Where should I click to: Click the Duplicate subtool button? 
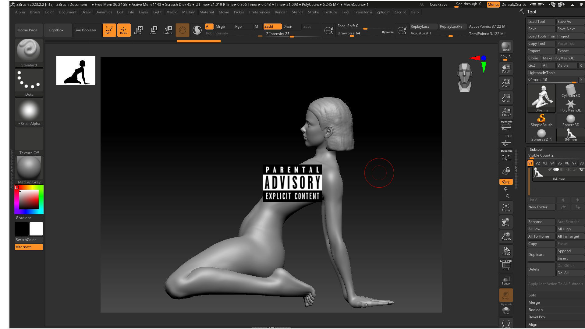pyautogui.click(x=541, y=254)
